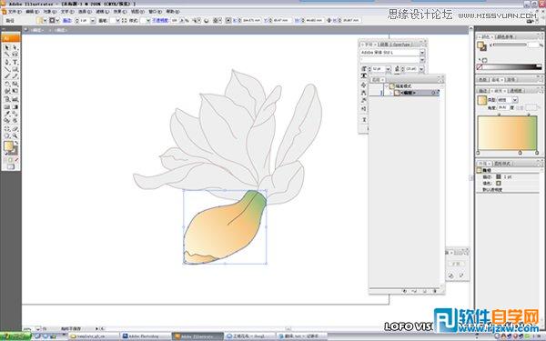Image resolution: width=546 pixels, height=341 pixels.
Task: Select the Eyedropper tool in toolbox
Action: [7, 114]
